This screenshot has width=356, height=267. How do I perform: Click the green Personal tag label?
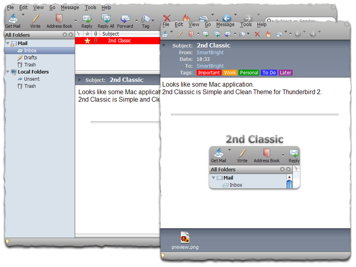click(x=249, y=73)
